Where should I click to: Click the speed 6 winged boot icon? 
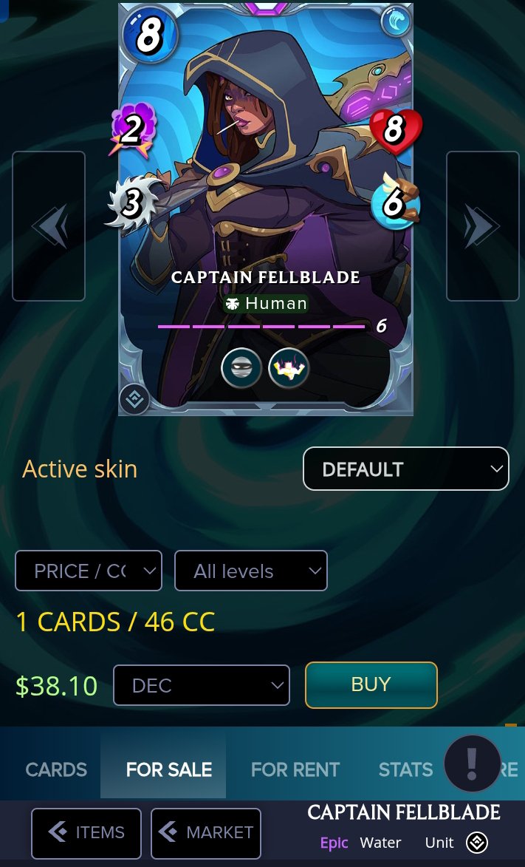coord(396,203)
